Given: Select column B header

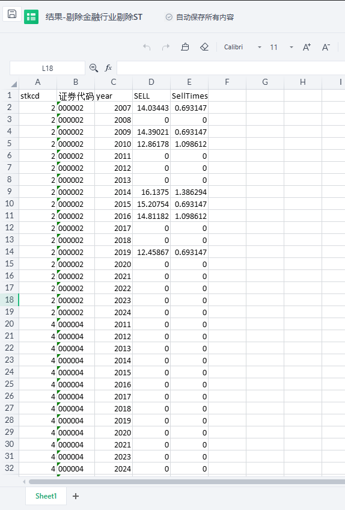Looking at the screenshot, I should tap(76, 82).
